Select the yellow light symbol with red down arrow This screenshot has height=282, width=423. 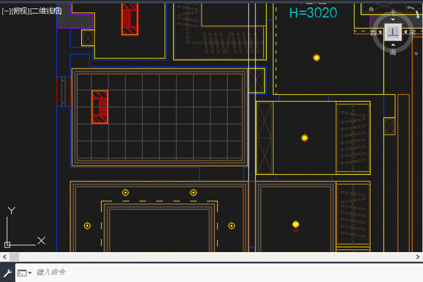296,226
